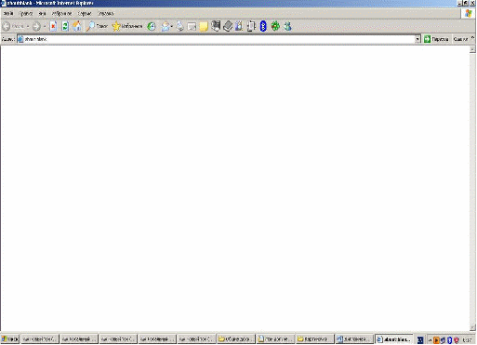Click the printer icon in toolbar

180,26
